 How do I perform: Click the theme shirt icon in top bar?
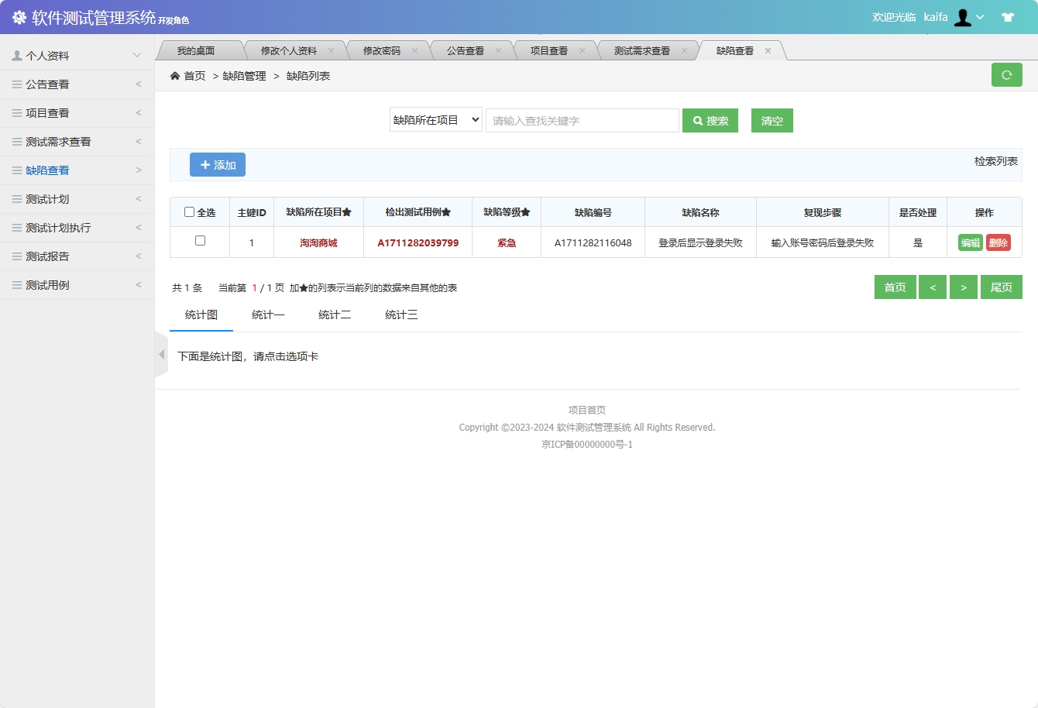[x=1008, y=16]
